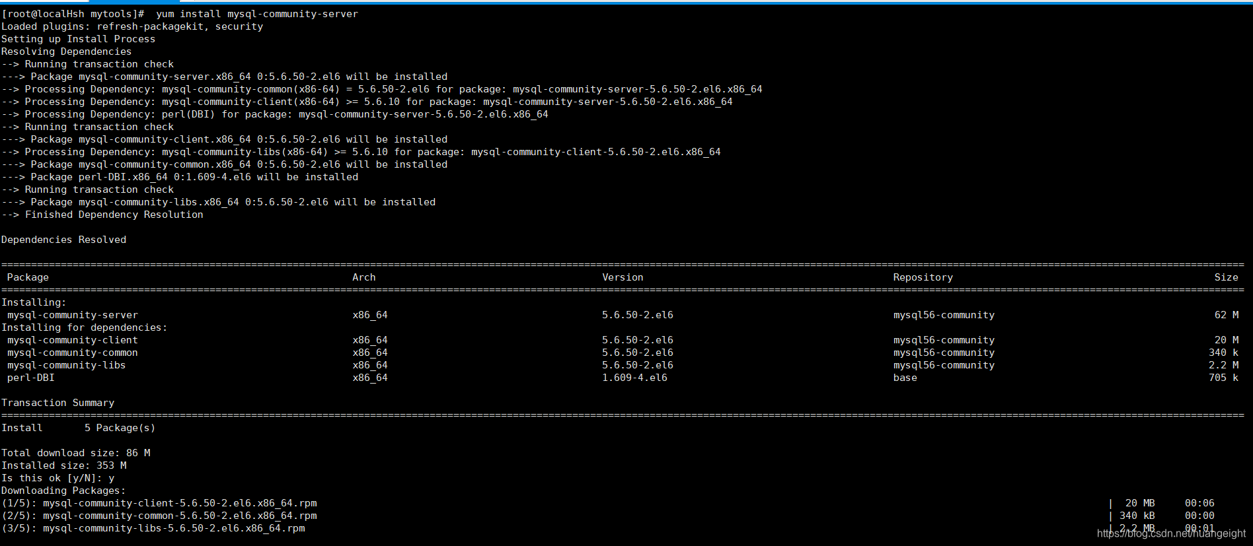Click the 'Version' column header
Viewport: 1253px width, 546px height.
(623, 277)
